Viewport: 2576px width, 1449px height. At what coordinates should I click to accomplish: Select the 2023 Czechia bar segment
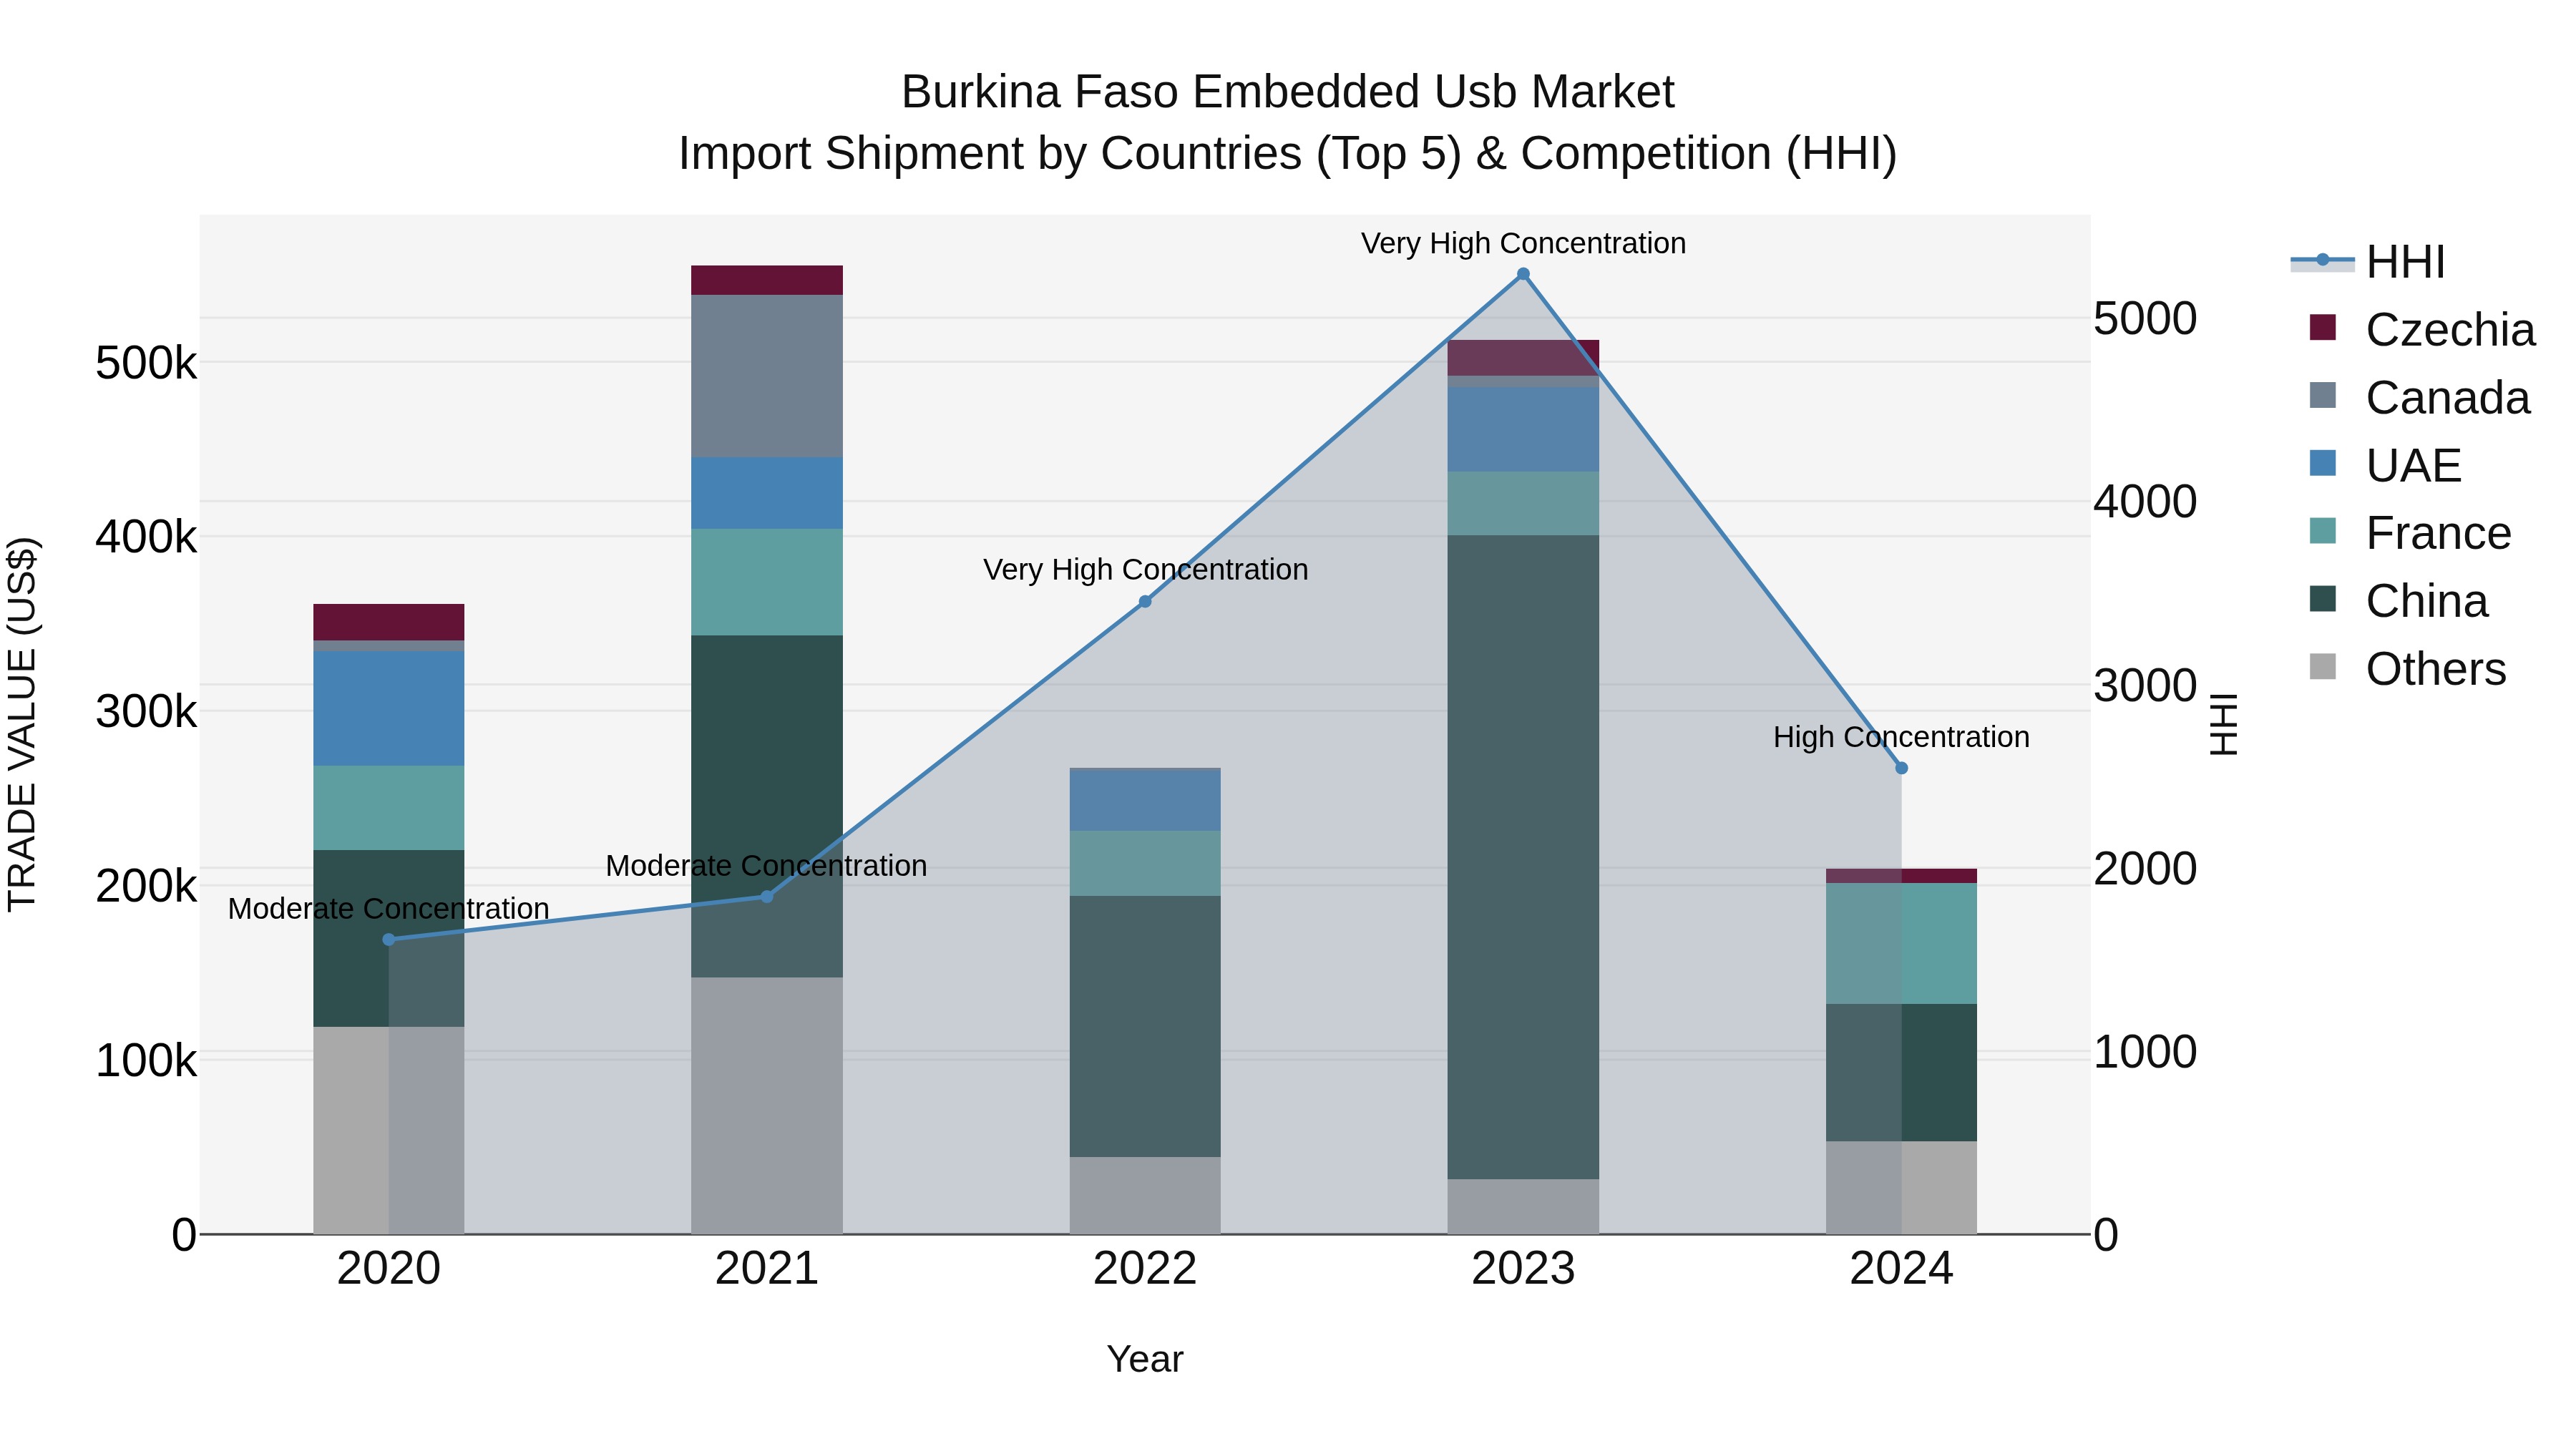(1523, 358)
